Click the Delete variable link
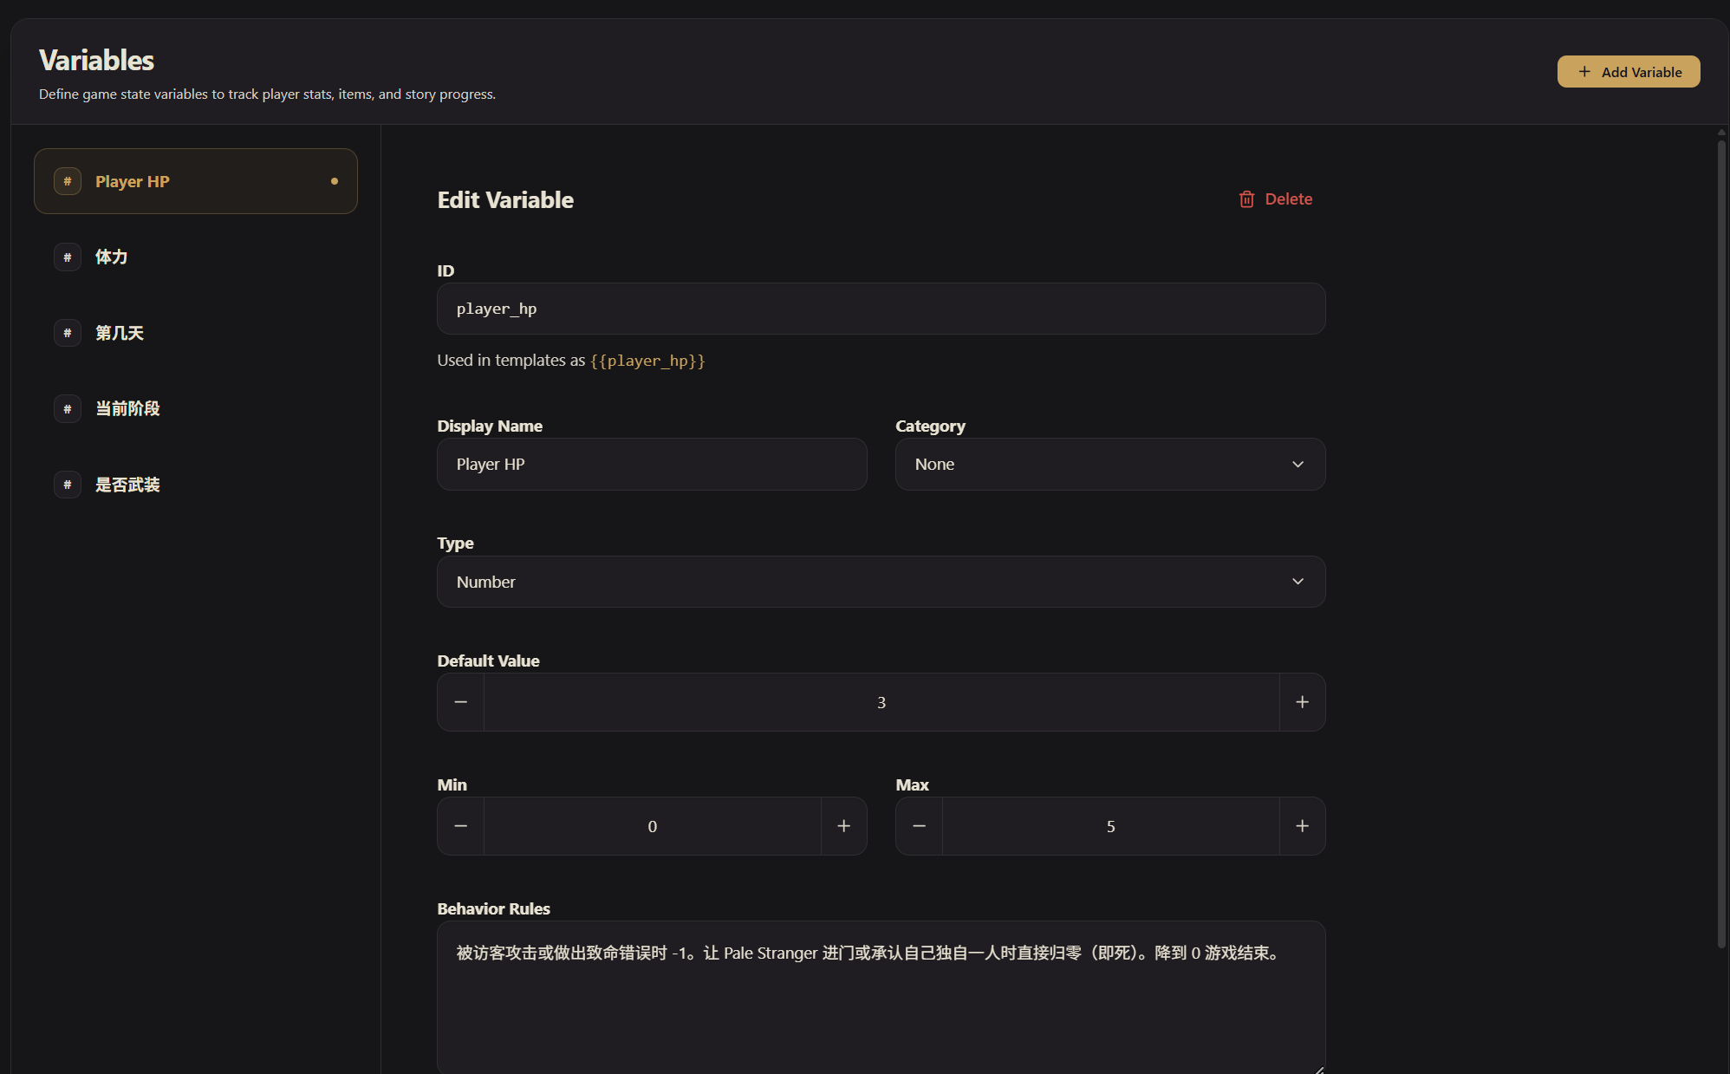 coord(1288,199)
